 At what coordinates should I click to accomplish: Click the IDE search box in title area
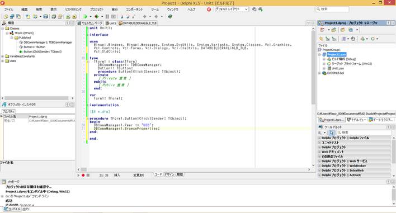click(x=332, y=9)
